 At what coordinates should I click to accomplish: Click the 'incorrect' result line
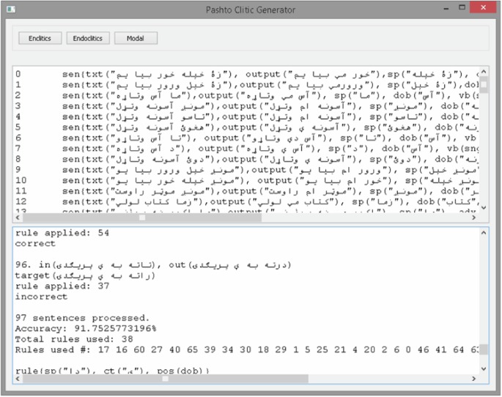(41, 297)
